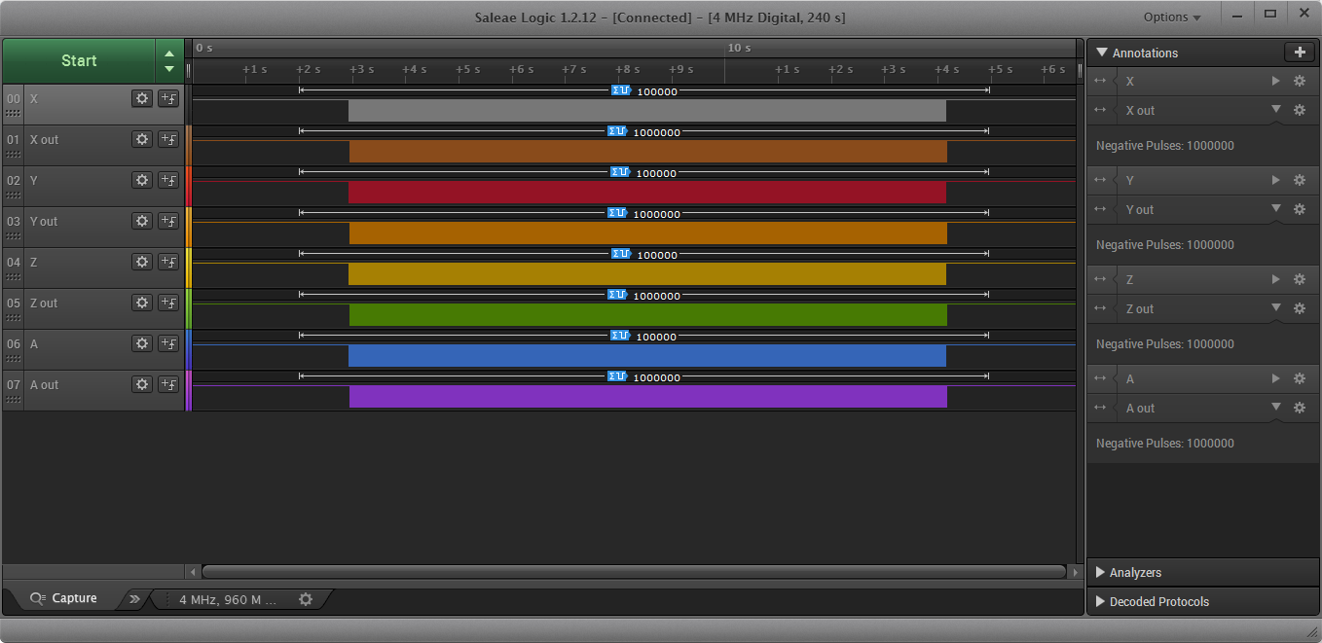Click the horizontal timeline scrollbar
This screenshot has height=643, width=1322.
coord(633,572)
